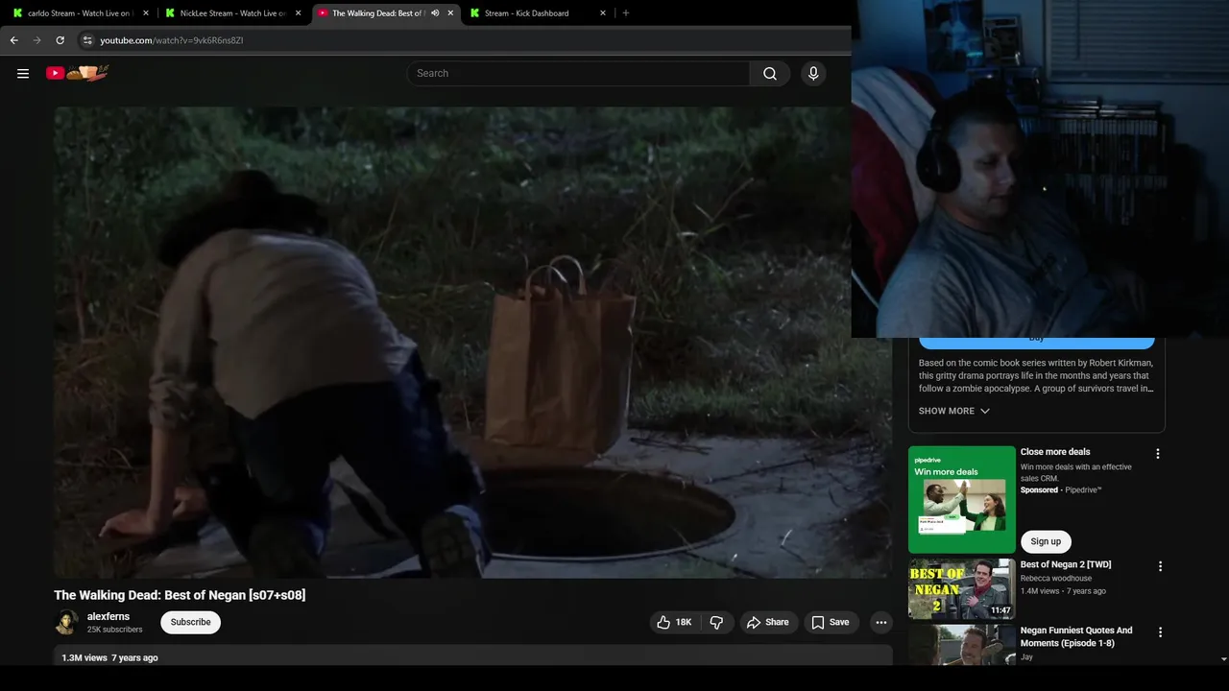Go to YouTube home via logo
This screenshot has width=1229, height=691.
pos(78,73)
